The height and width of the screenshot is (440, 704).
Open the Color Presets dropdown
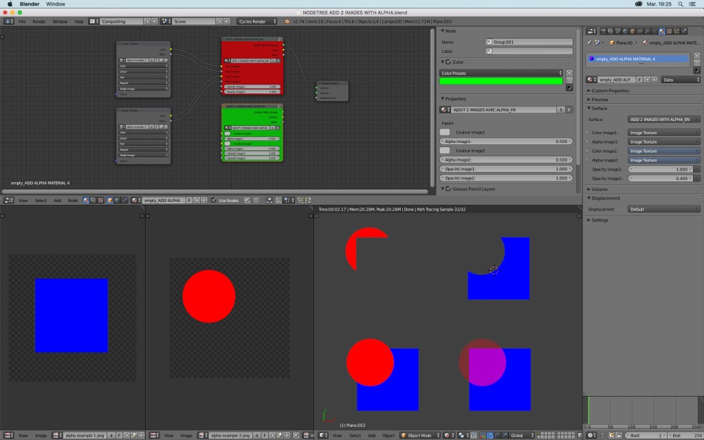point(501,73)
